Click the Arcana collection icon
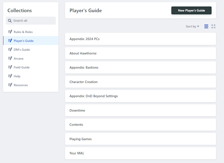This screenshot has height=163, width=224. [x=10, y=58]
